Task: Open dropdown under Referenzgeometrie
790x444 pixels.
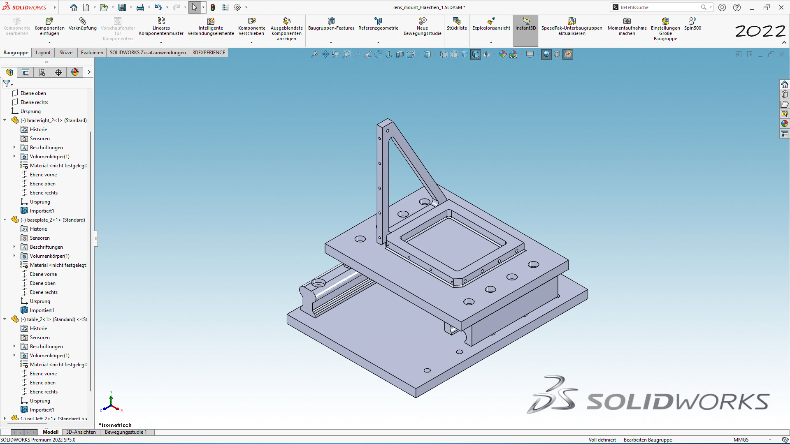Action: point(378,42)
